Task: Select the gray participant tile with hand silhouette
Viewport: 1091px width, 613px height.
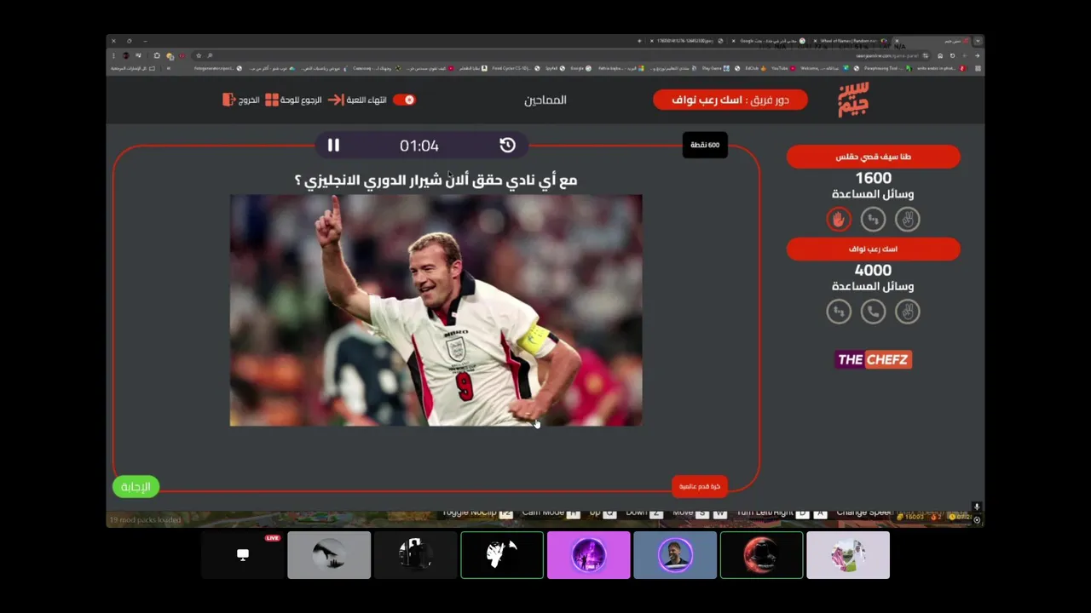Action: [x=329, y=555]
